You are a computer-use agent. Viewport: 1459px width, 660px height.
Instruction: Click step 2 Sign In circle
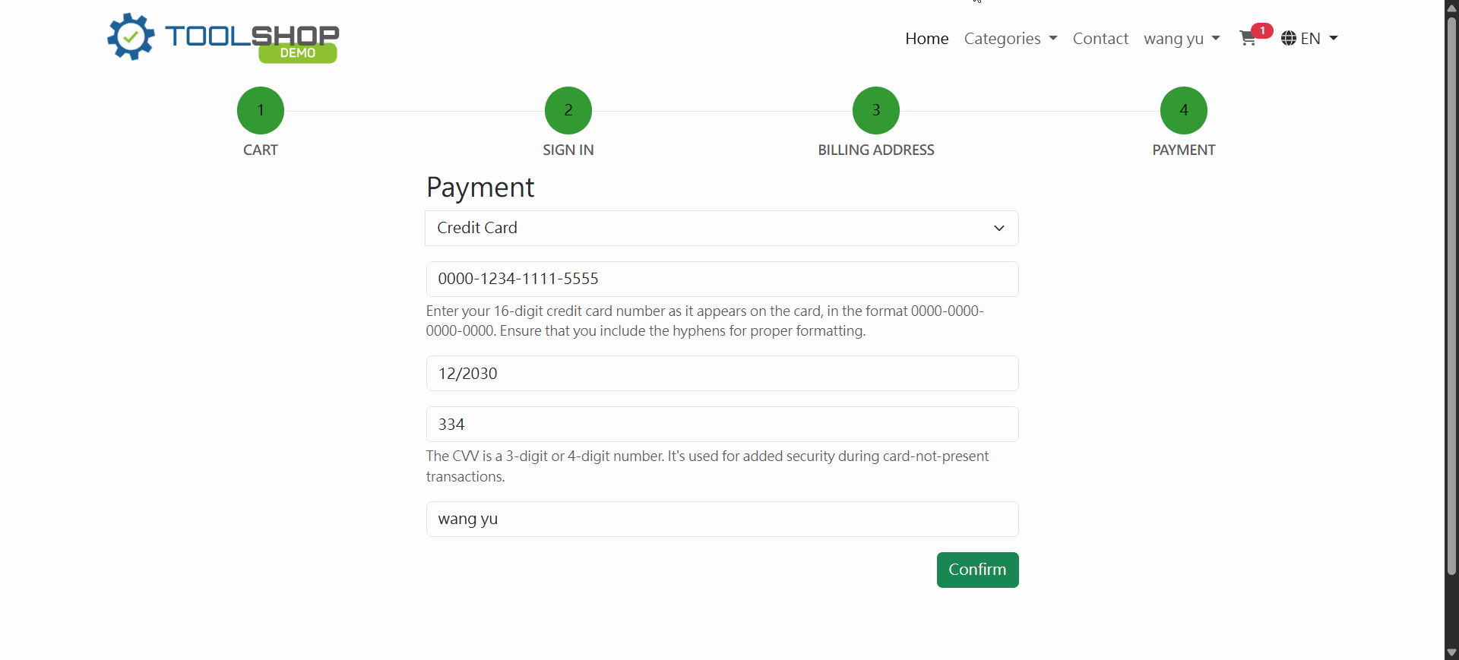coord(568,110)
